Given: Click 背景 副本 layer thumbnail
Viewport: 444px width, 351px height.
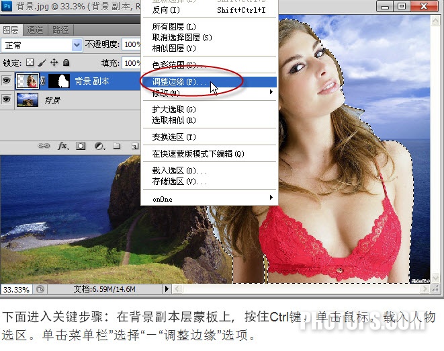Looking at the screenshot, I should coord(27,81).
